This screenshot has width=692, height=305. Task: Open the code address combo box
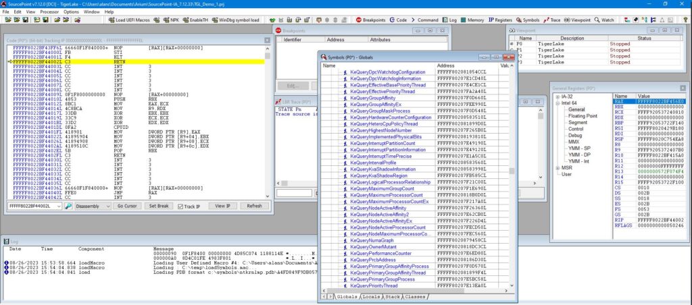(59, 206)
